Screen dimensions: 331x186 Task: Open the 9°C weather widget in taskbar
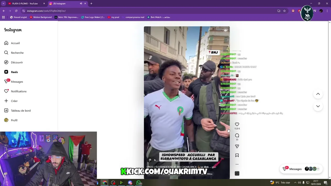(x=280, y=183)
